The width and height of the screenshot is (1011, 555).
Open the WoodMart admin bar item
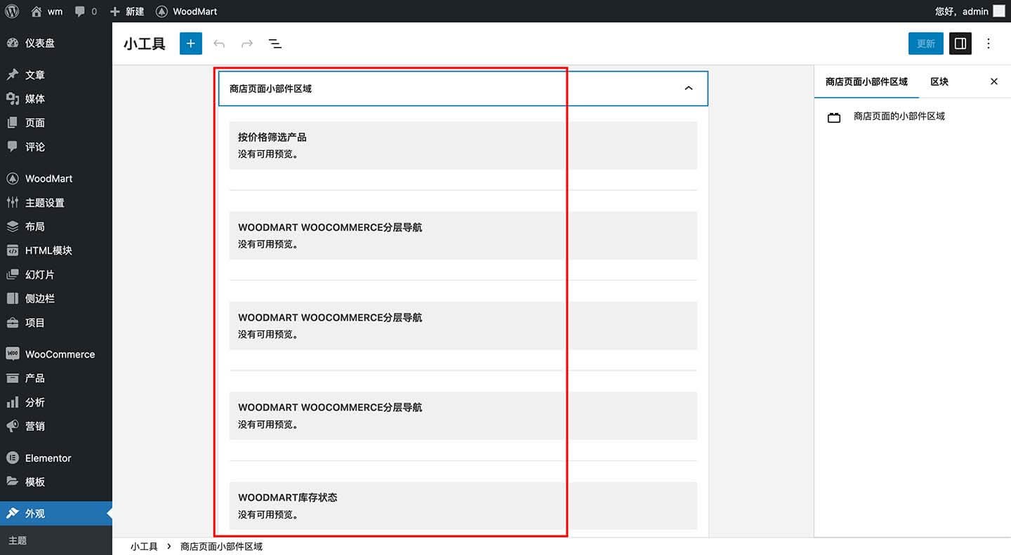pyautogui.click(x=187, y=11)
